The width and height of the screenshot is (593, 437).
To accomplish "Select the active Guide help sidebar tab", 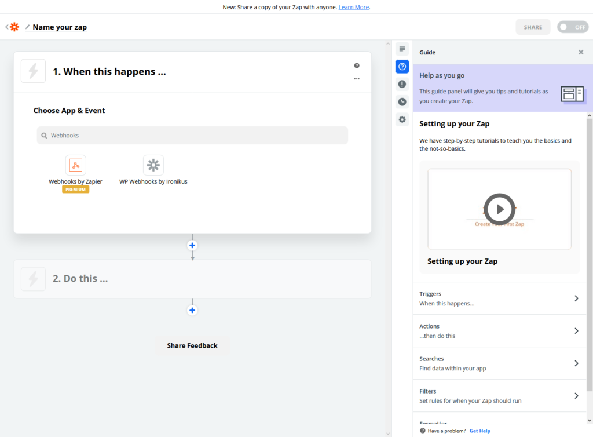I will tap(402, 67).
